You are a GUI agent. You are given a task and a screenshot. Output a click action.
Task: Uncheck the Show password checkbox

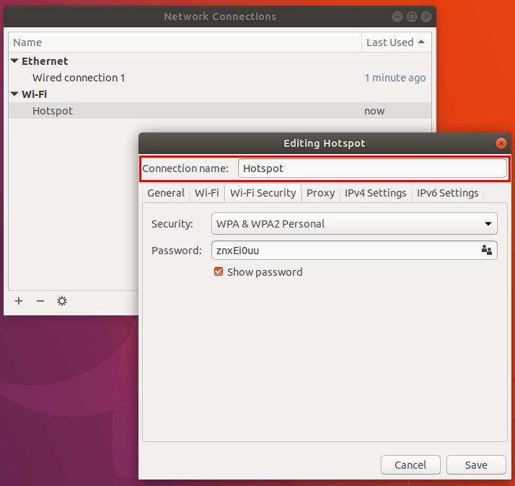pos(219,271)
